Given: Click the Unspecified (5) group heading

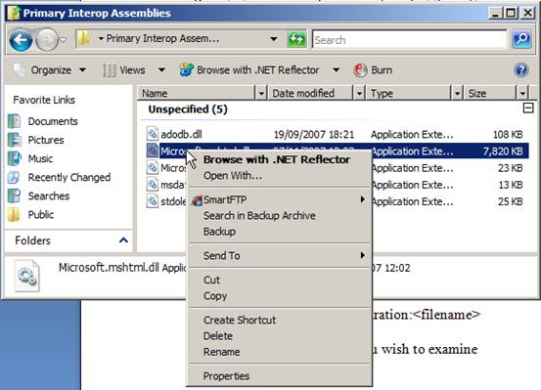Looking at the screenshot, I should point(188,109).
